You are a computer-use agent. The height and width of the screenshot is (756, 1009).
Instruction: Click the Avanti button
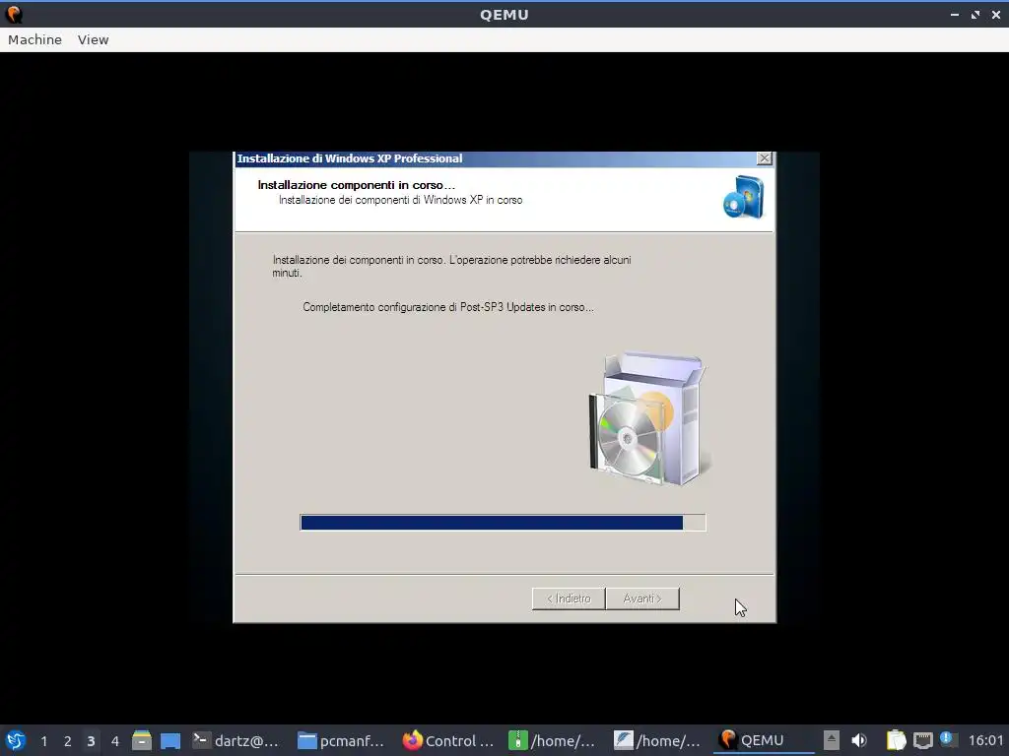642,598
